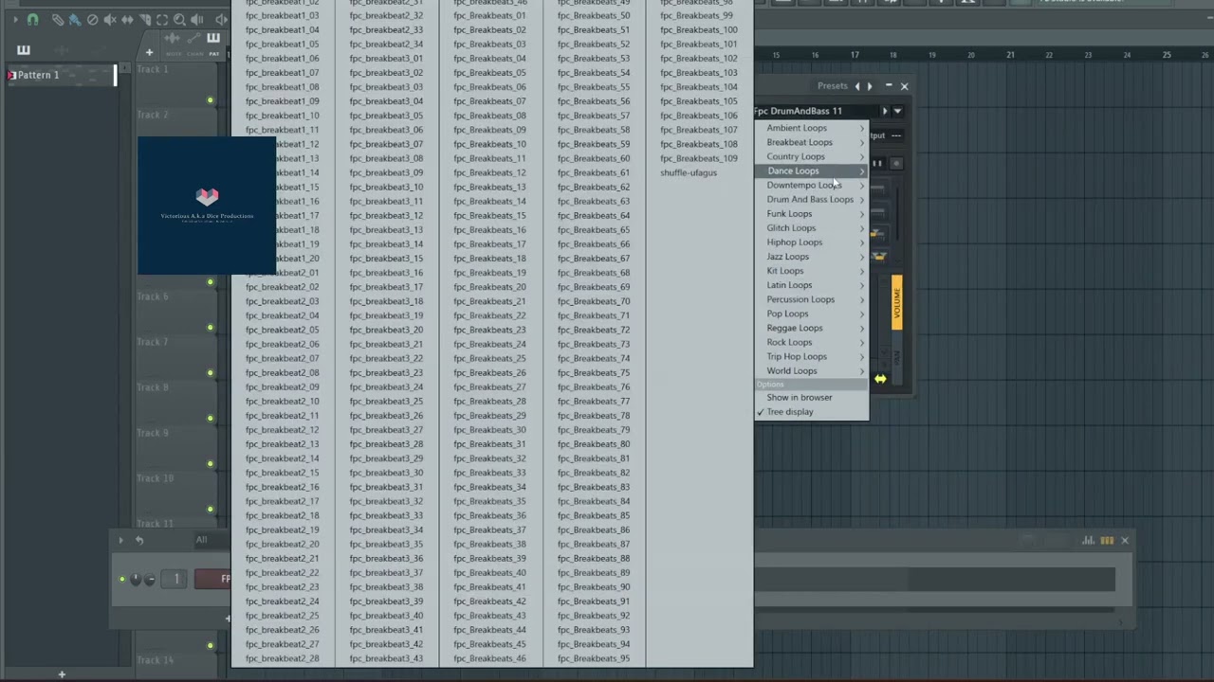The height and width of the screenshot is (682, 1214).
Task: Select the Playback speaker tool
Action: [197, 19]
